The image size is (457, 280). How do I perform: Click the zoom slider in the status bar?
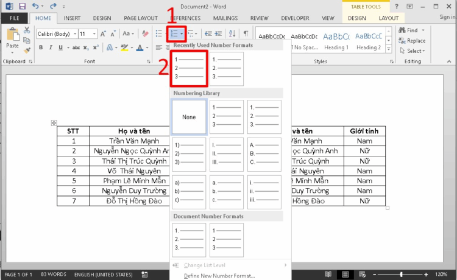pyautogui.click(x=400, y=275)
